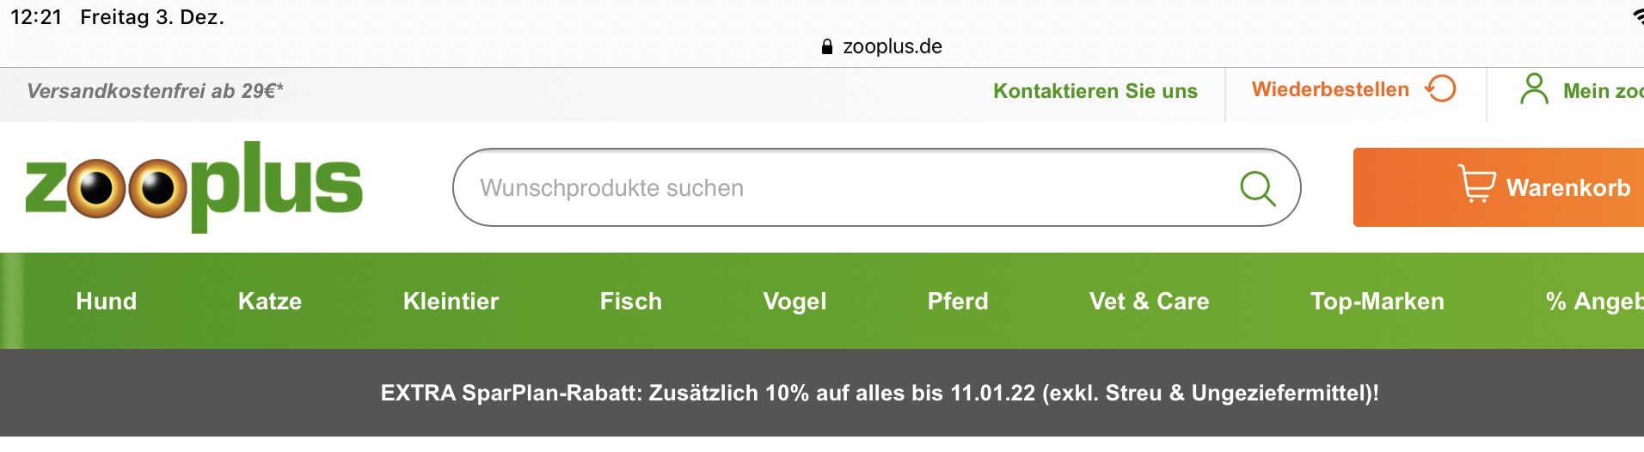This screenshot has height=452, width=1644.
Task: Click the magnifying glass search icon
Action: pyautogui.click(x=1257, y=188)
